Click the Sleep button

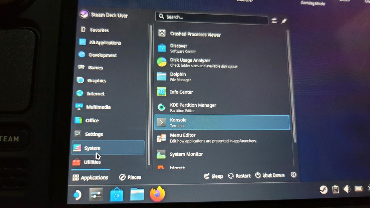pyautogui.click(x=213, y=176)
